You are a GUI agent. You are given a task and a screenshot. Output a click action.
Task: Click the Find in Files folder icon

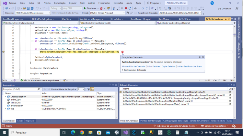[109, 8]
